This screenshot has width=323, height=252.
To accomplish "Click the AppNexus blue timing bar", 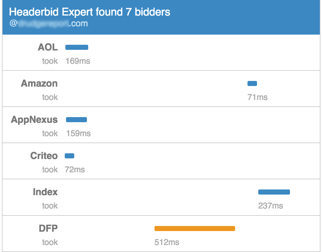I will [76, 120].
